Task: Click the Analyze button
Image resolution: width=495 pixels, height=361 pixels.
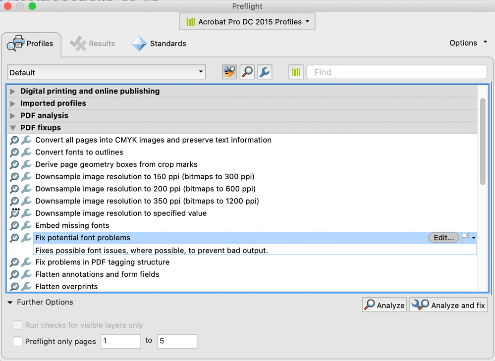Action: point(384,305)
